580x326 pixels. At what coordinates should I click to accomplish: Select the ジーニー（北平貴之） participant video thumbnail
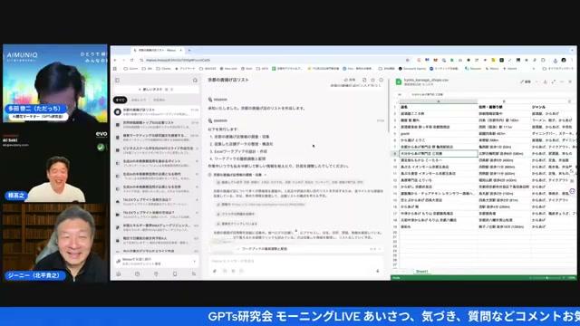click(x=55, y=243)
